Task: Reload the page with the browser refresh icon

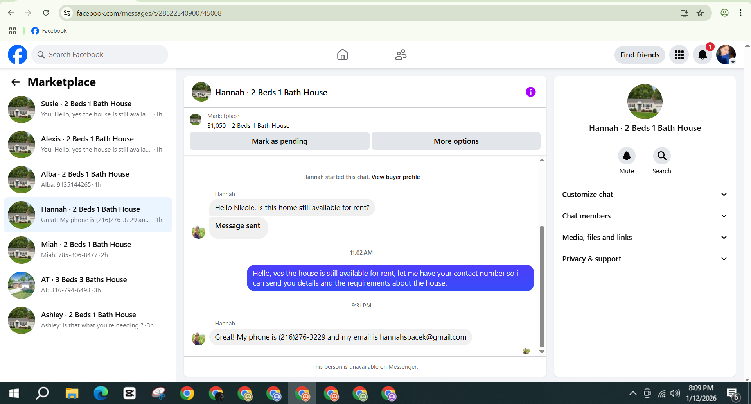Action: coord(46,13)
